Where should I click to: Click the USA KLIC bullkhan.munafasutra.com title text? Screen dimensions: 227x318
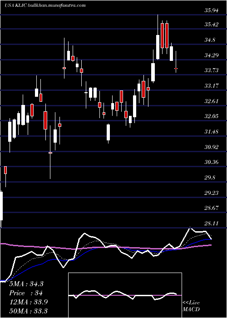pos(45,5)
